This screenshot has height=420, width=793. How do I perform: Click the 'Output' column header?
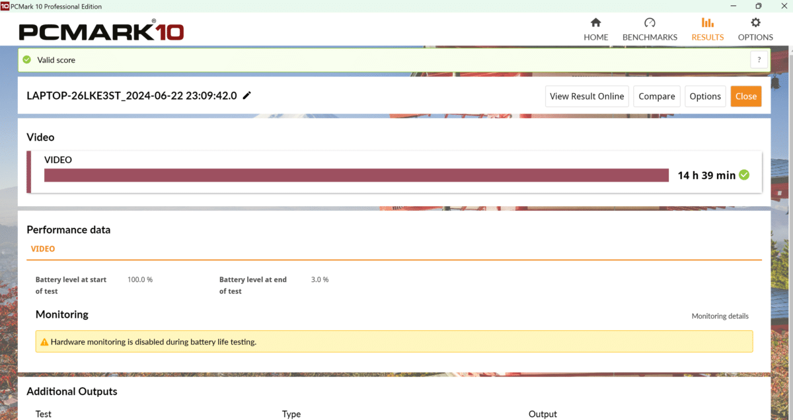click(543, 414)
